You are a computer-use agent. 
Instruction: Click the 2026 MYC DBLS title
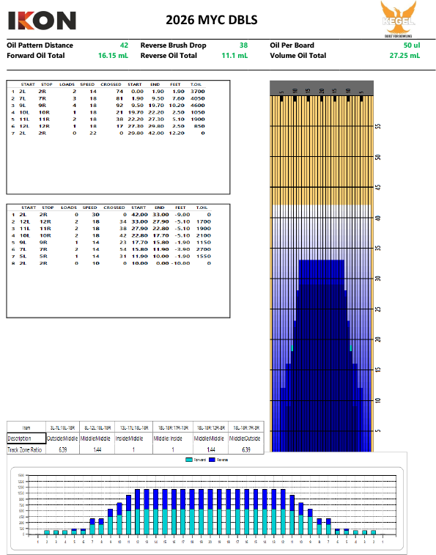pos(212,20)
